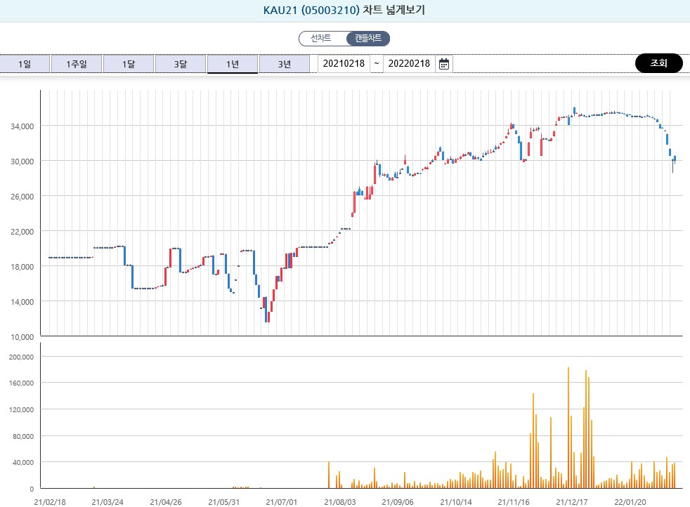Select the 3년 period tab

[285, 64]
